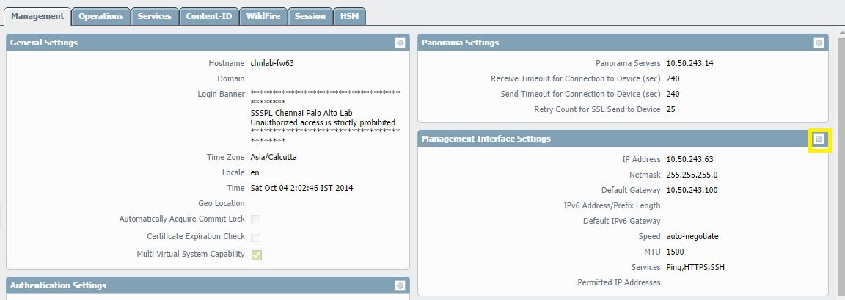This screenshot has width=845, height=300.
Task: Click the Netmask value 255.255.255.0
Action: pyautogui.click(x=692, y=175)
